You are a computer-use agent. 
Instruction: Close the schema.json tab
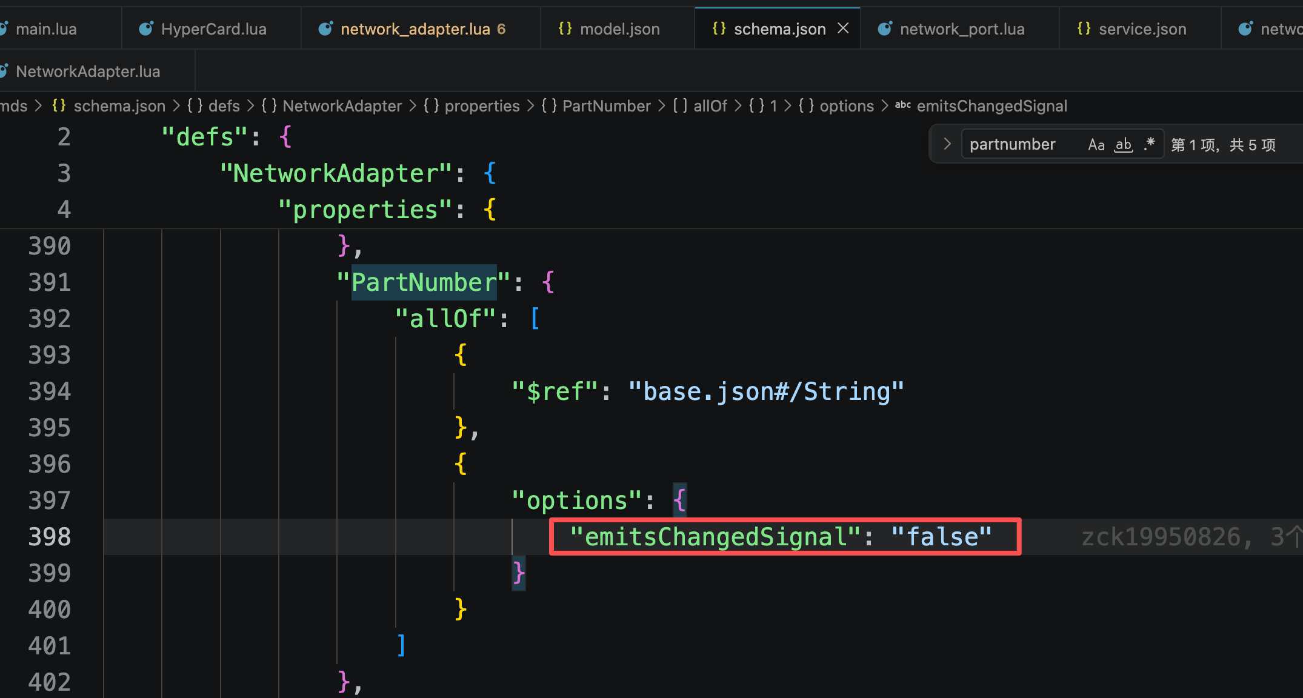pyautogui.click(x=843, y=28)
